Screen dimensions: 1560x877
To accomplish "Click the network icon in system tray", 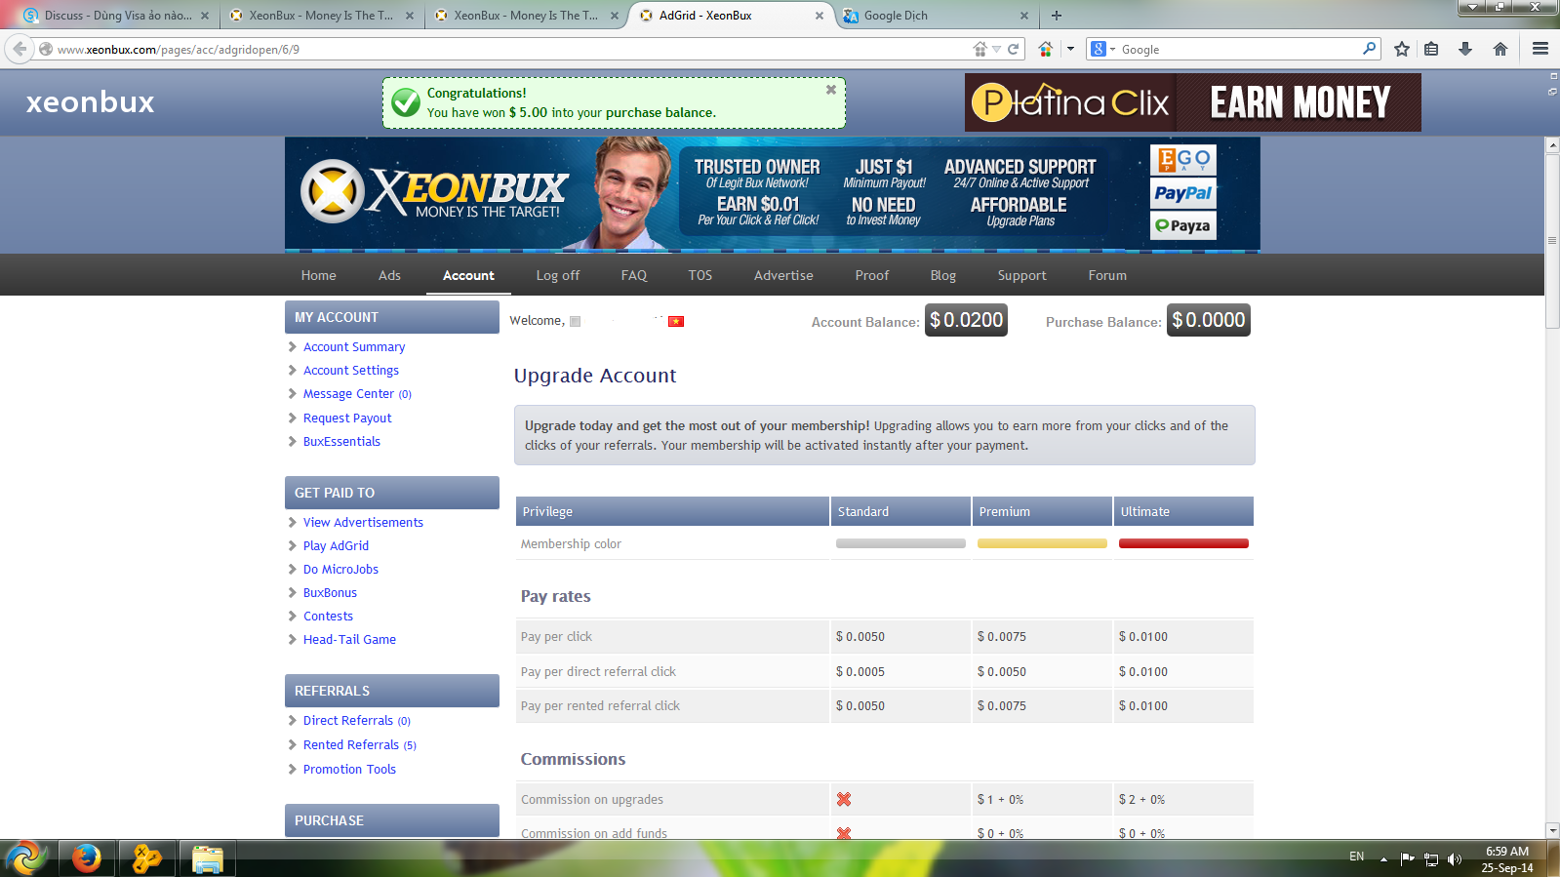I will click(1431, 858).
